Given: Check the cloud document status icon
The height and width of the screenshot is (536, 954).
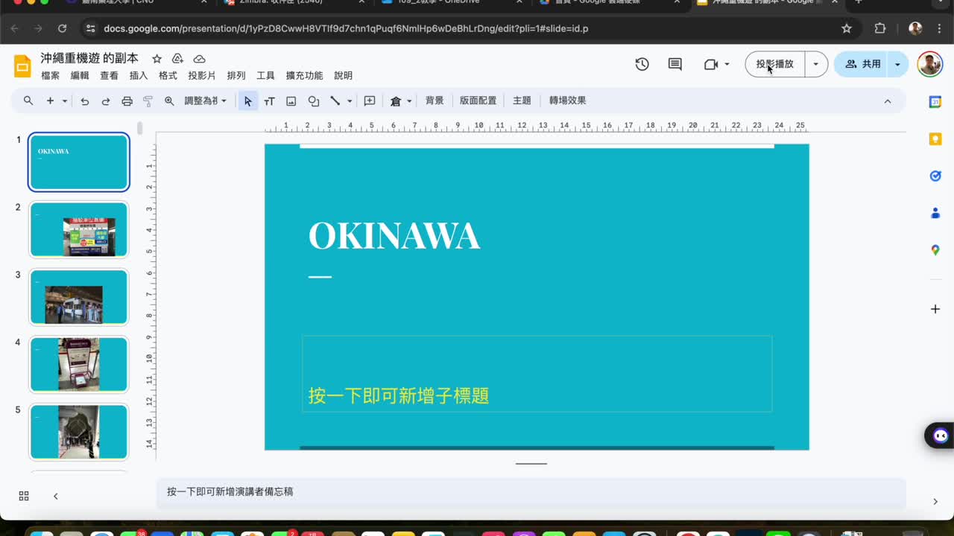Looking at the screenshot, I should coord(199,59).
